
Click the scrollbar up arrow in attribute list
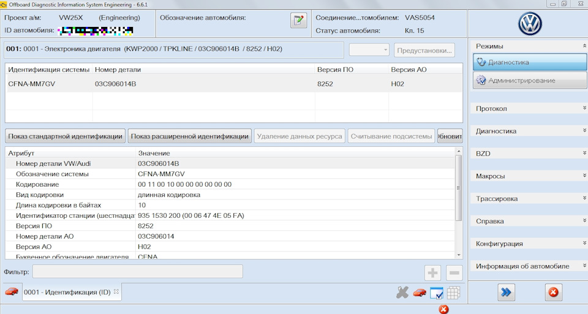point(458,151)
